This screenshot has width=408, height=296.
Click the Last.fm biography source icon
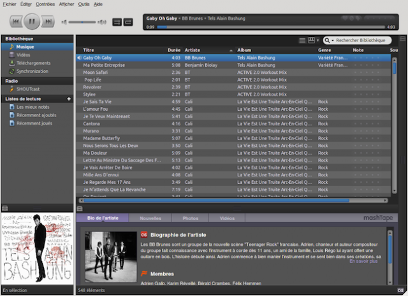[x=144, y=235]
